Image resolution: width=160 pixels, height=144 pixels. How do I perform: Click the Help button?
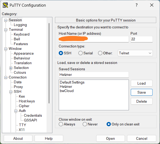coord(49,138)
